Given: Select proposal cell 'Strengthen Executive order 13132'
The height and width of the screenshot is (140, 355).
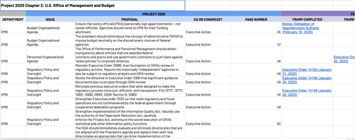Looking at the screenshot, I should tap(130, 103).
